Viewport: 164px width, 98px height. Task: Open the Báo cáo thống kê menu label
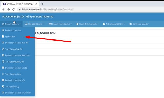click(35, 24)
